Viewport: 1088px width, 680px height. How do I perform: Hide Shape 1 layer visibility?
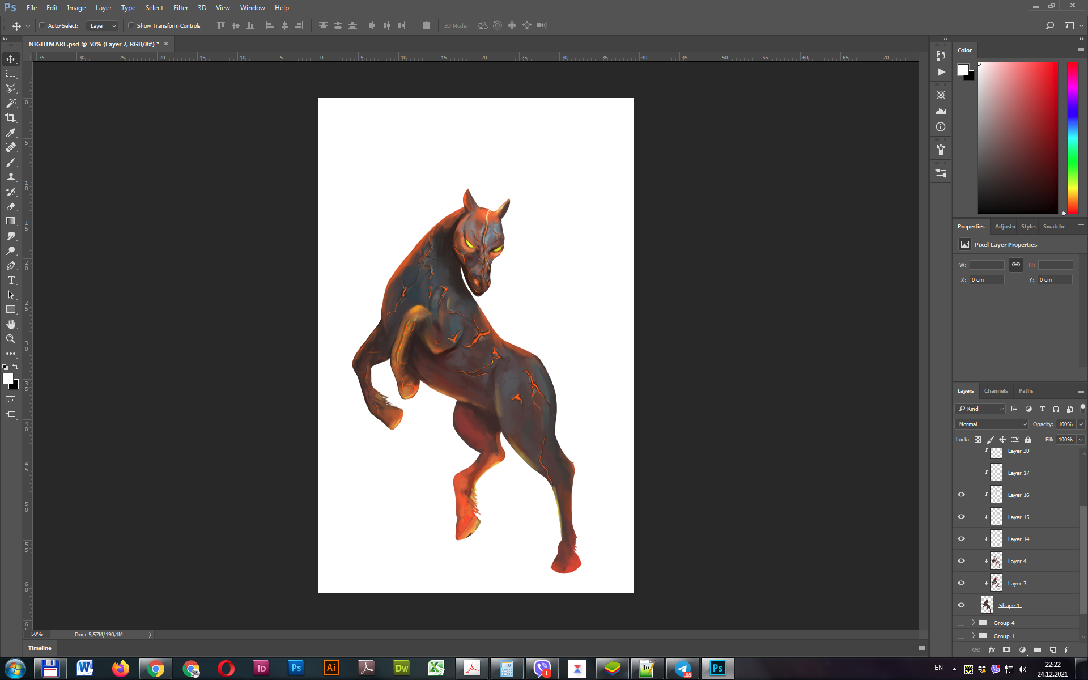pos(961,605)
